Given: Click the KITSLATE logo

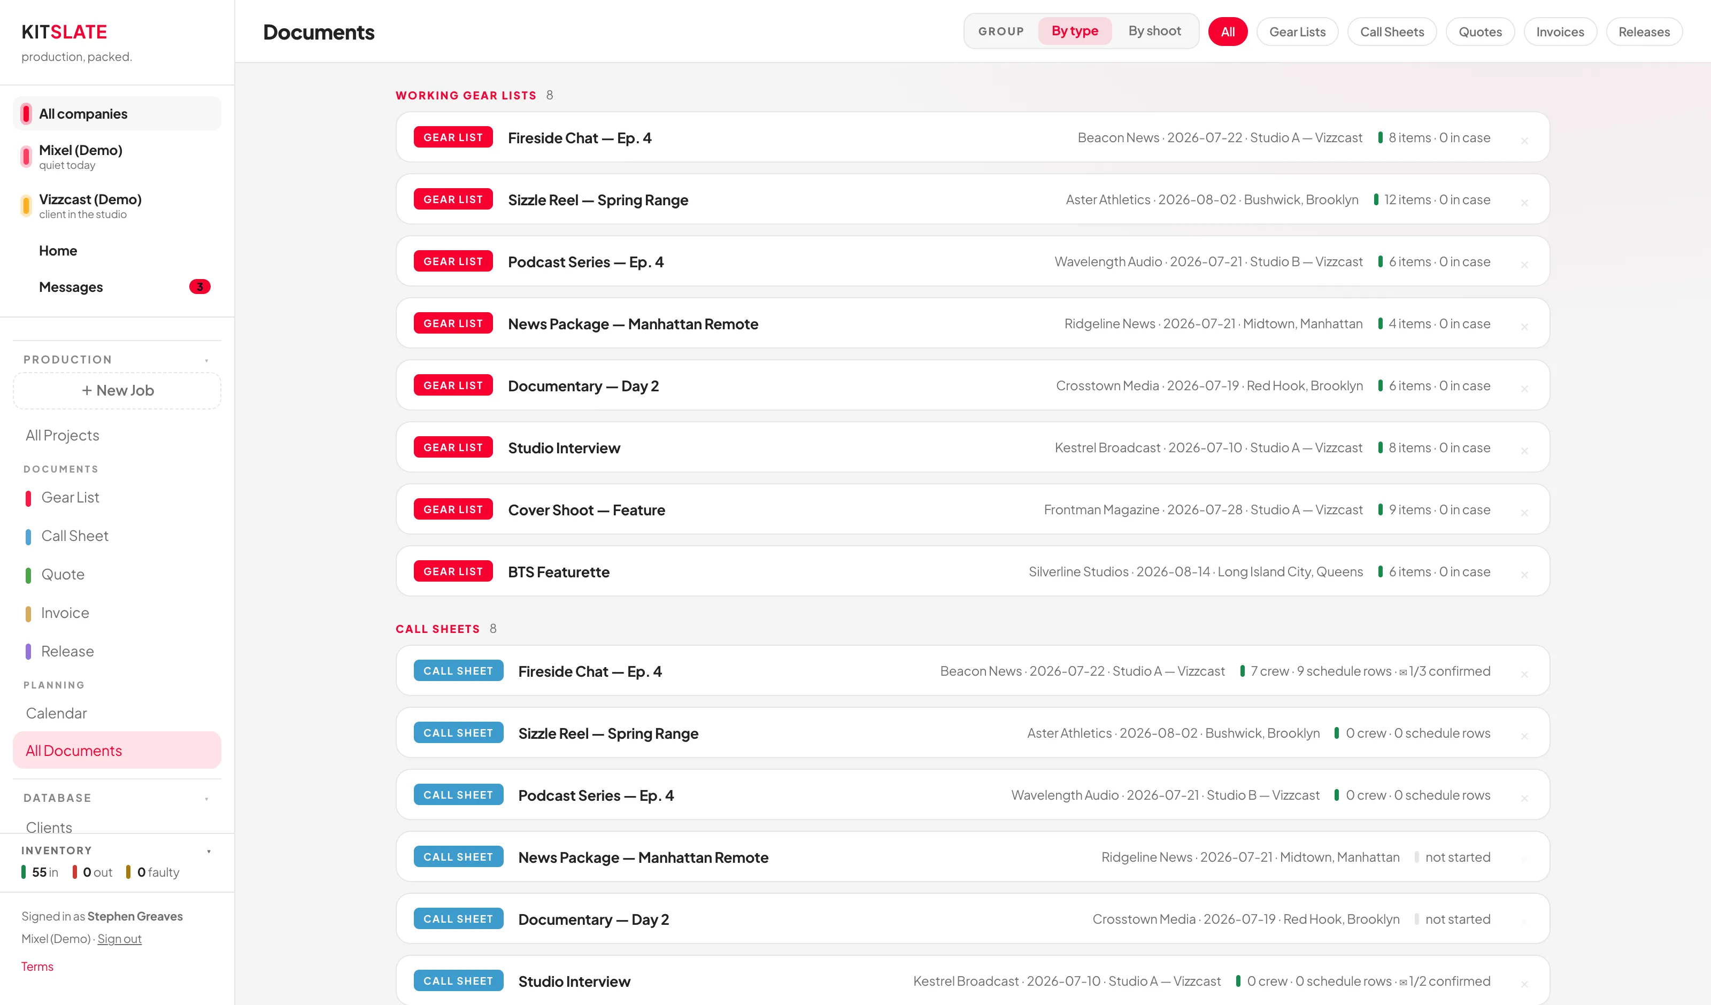Looking at the screenshot, I should [x=64, y=31].
